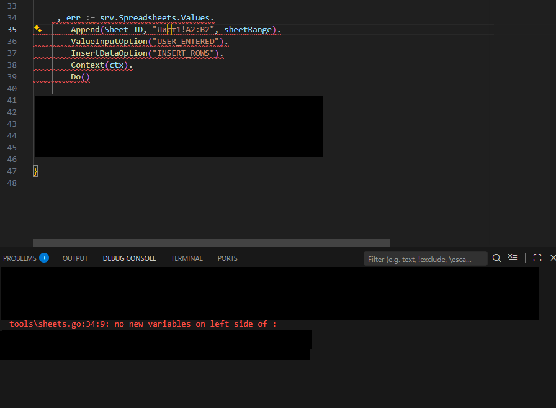The height and width of the screenshot is (408, 556).
Task: Click the Sheet_ID argument
Action: coord(123,30)
